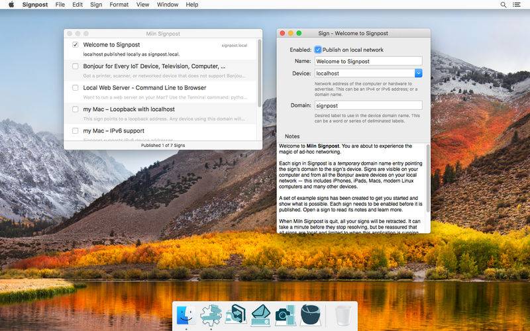Click 'localhost published locally as signpost.local.' text
This screenshot has width=530, height=331.
(131, 54)
